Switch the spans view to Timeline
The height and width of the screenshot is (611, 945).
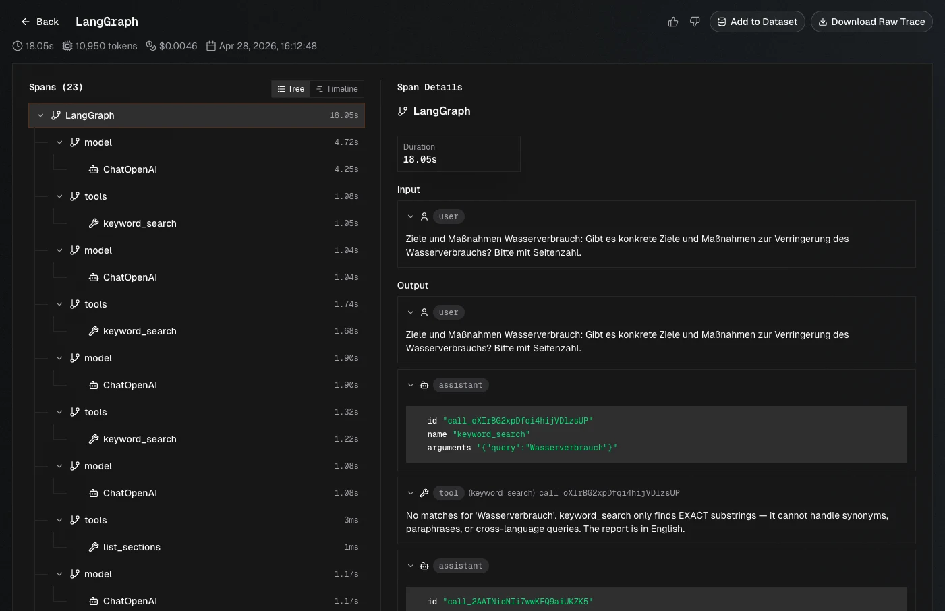pyautogui.click(x=337, y=89)
